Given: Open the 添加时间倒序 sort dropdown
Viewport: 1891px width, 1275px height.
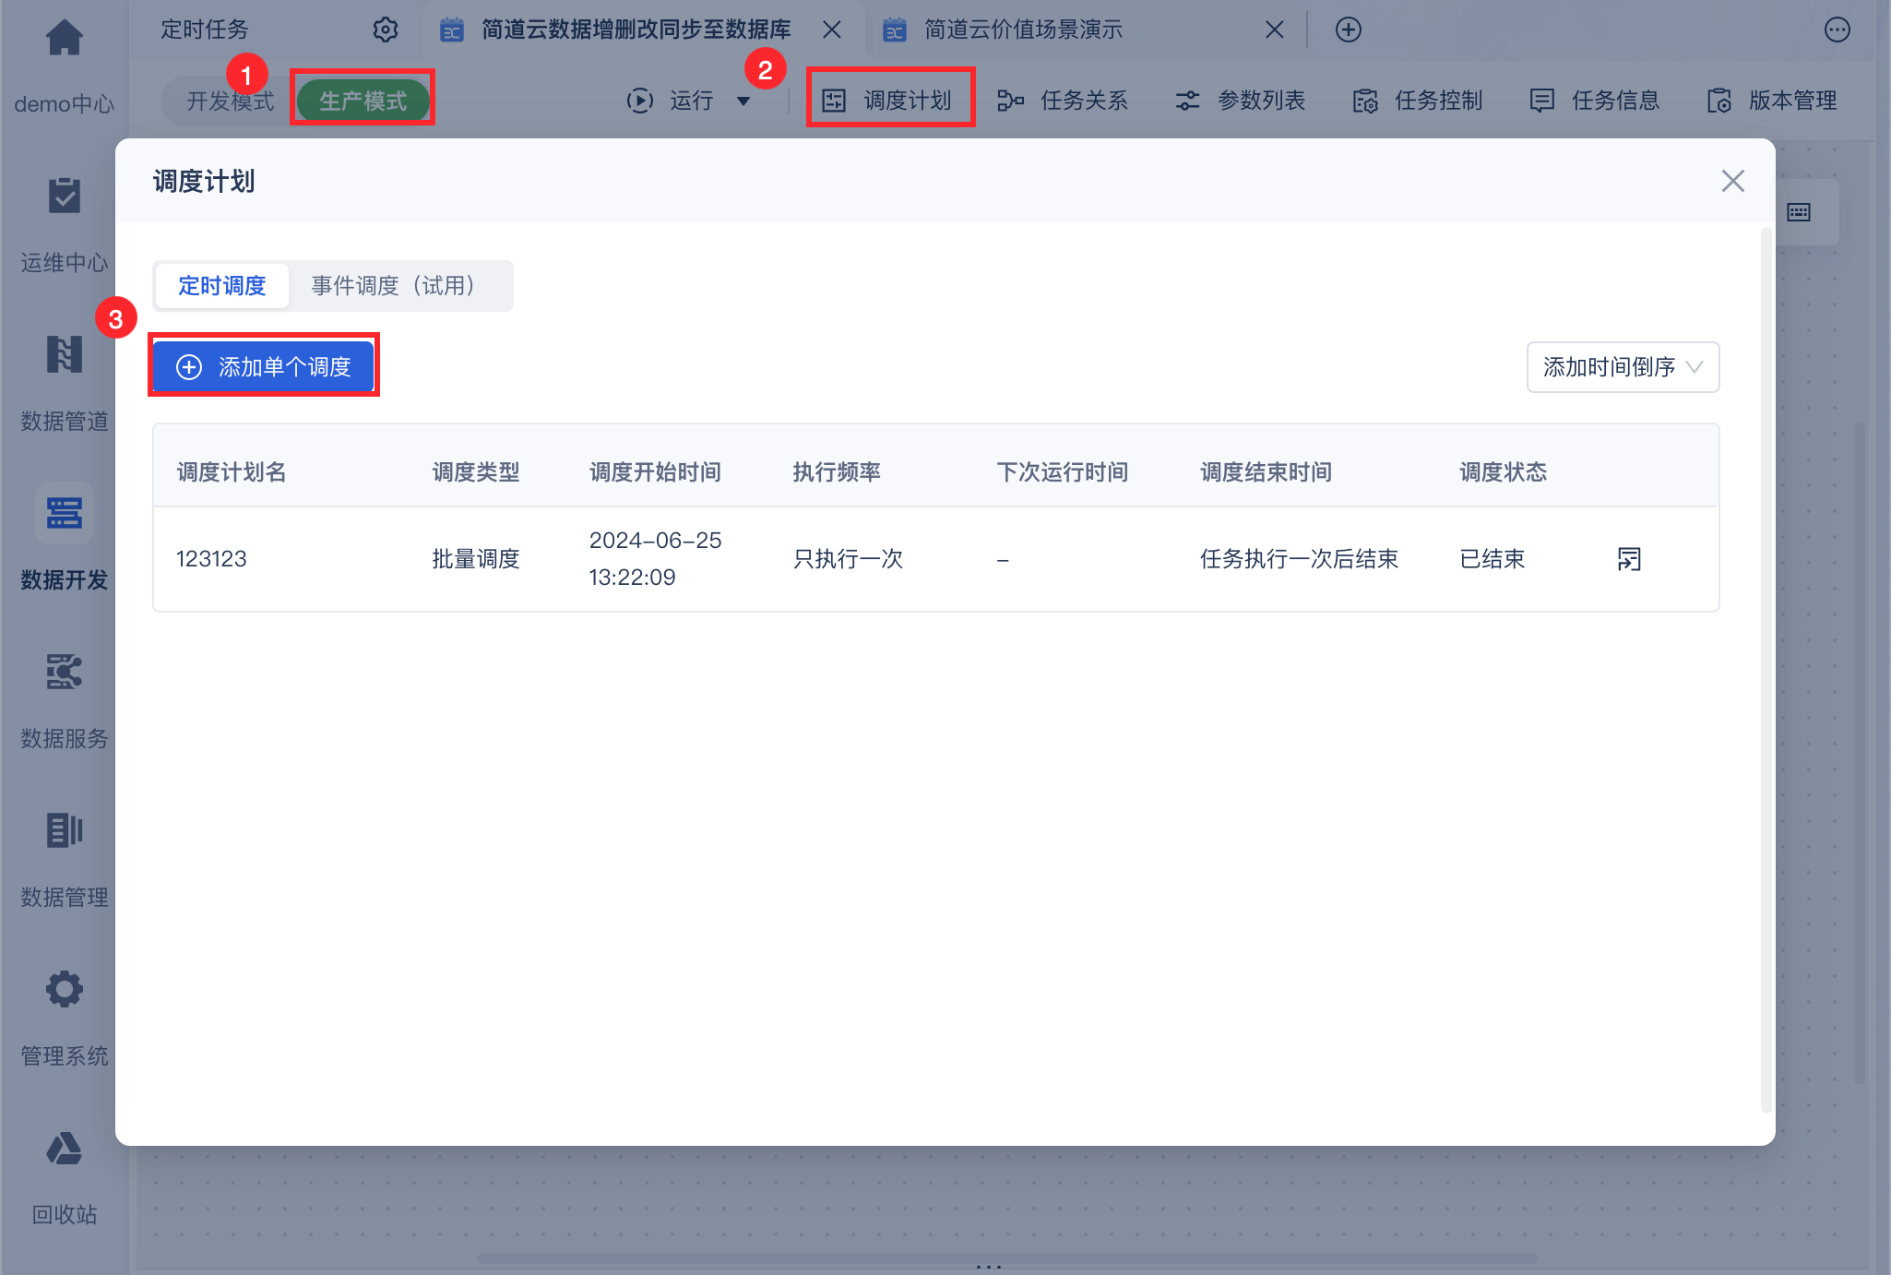Looking at the screenshot, I should (1623, 367).
